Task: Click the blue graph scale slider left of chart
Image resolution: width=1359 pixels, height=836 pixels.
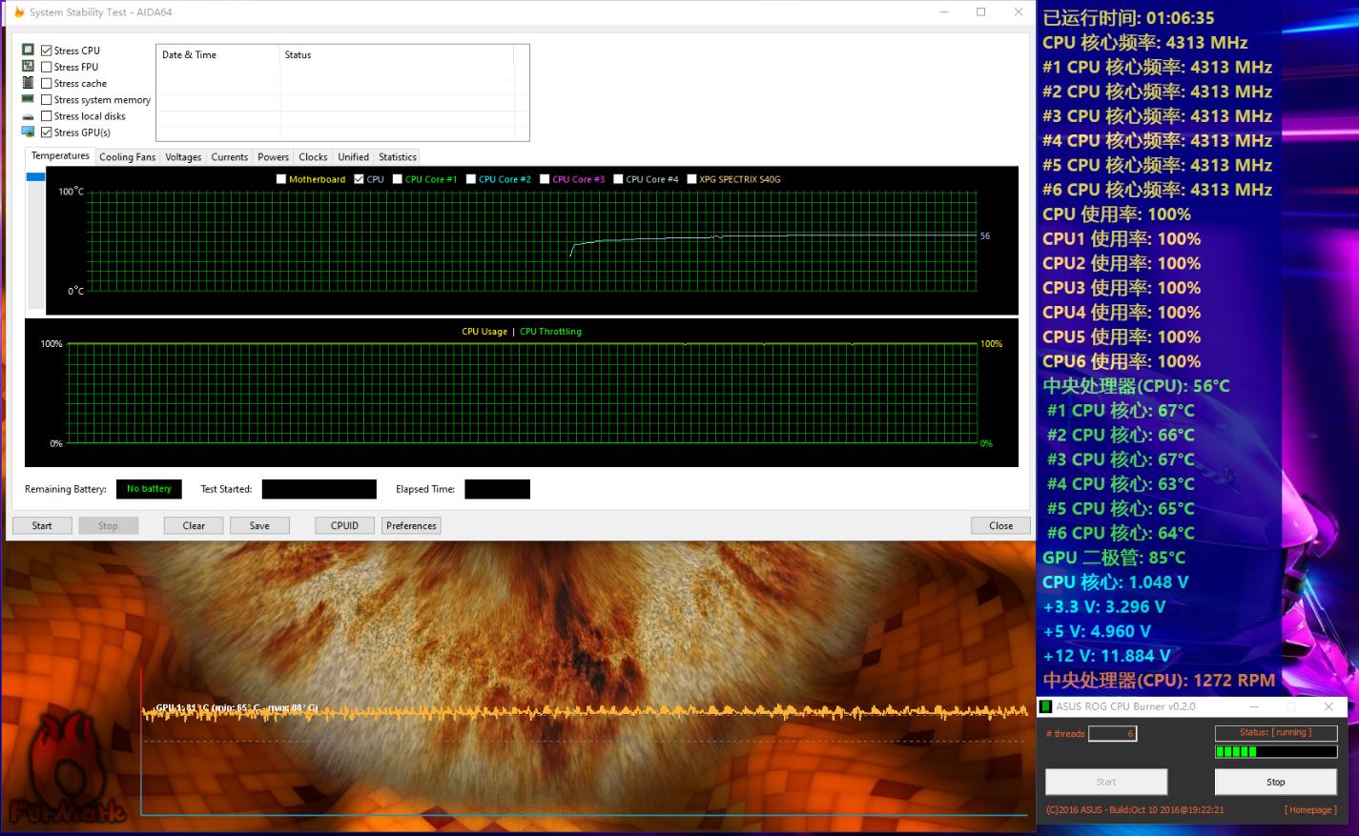Action: tap(35, 177)
